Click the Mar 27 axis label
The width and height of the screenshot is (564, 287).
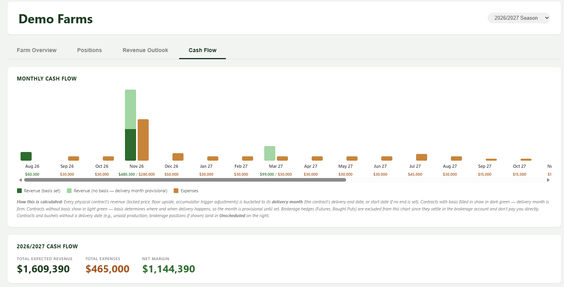click(x=276, y=166)
